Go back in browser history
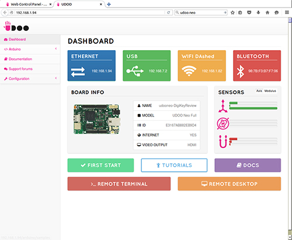Screen dimensions: 292x240 pos(5,12)
